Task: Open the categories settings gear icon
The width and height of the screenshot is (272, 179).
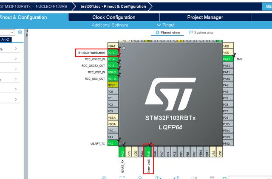Action: tap(20, 32)
